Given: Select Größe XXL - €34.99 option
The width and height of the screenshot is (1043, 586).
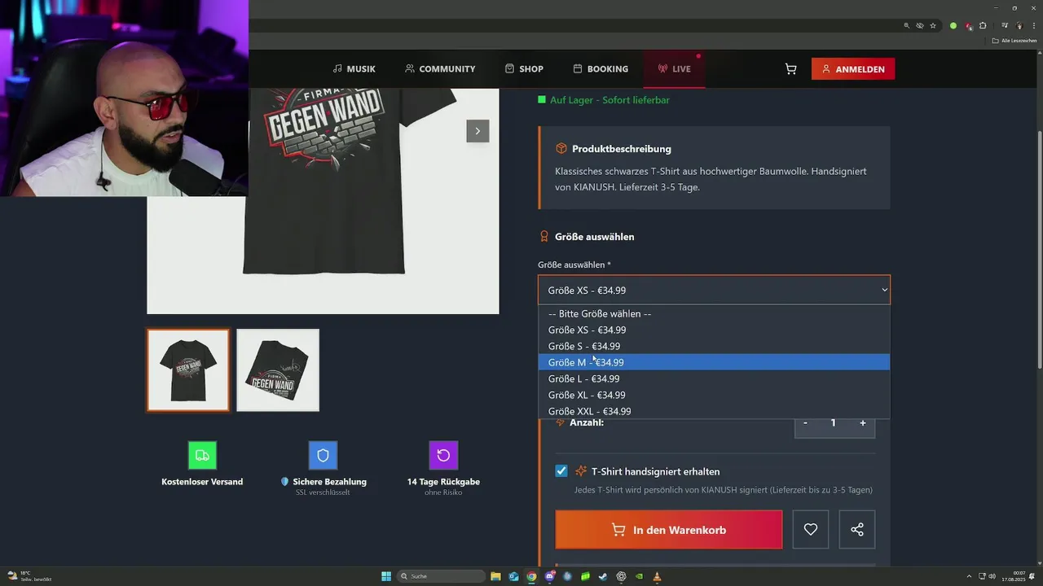Looking at the screenshot, I should coord(714,411).
